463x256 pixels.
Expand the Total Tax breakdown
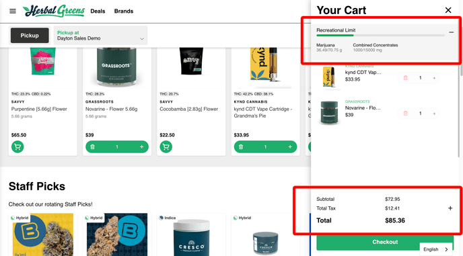point(450,208)
